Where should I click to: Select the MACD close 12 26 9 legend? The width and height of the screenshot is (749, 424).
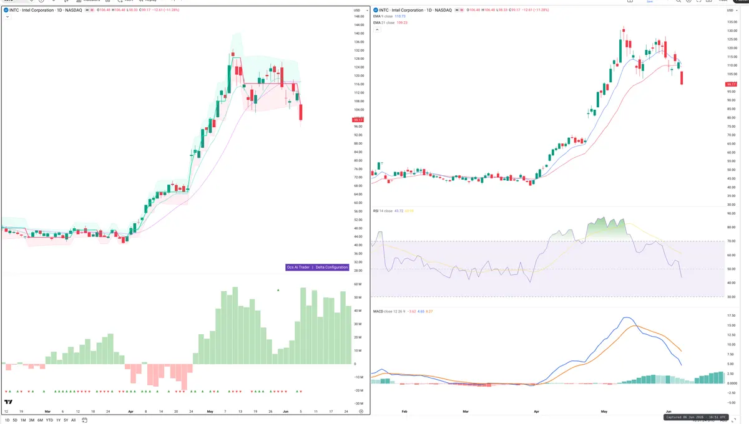pos(404,311)
